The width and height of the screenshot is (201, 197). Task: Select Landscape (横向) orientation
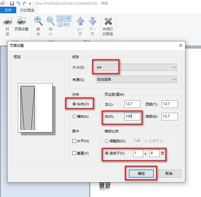tap(74, 116)
